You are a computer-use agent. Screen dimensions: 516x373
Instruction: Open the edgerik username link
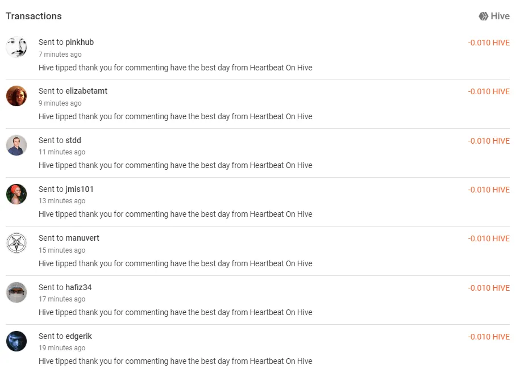[78, 336]
